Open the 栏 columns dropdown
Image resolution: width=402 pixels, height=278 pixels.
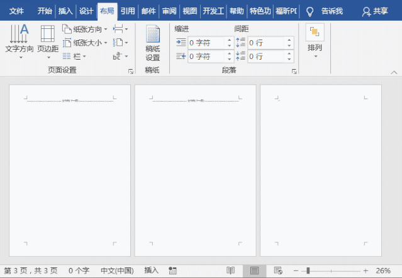click(x=74, y=56)
